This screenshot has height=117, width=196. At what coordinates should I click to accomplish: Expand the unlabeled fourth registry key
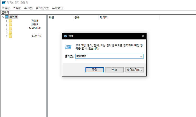7,32
